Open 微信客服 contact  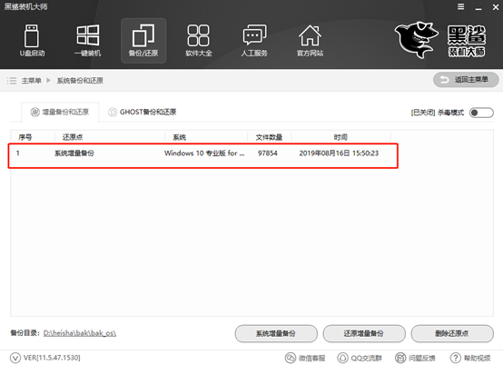[x=305, y=358]
